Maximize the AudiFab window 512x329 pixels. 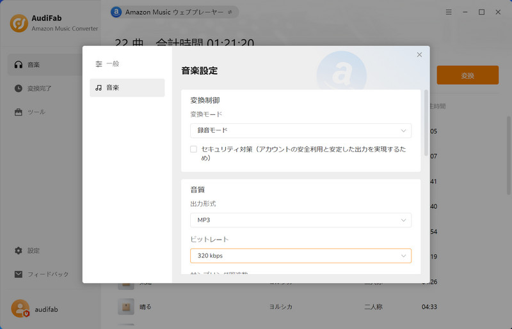[x=482, y=12]
